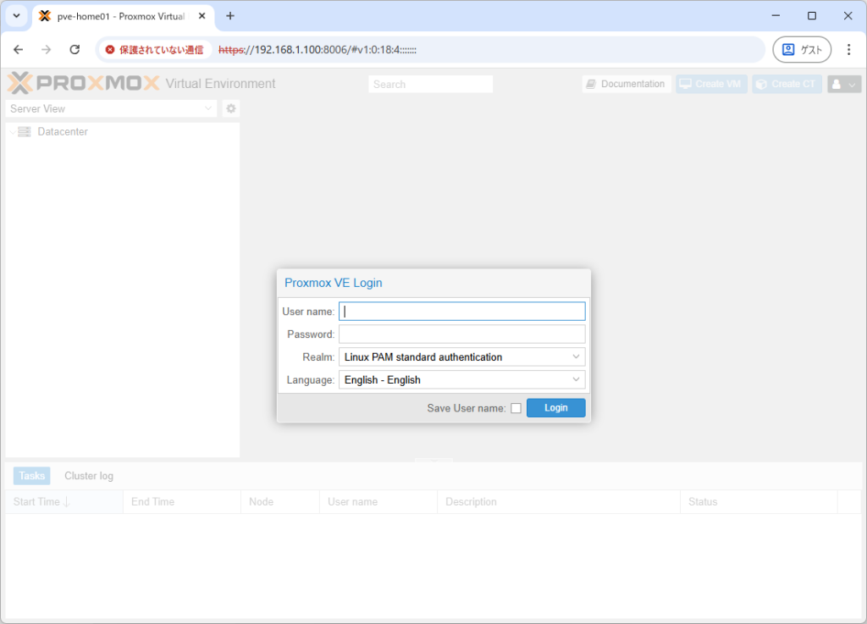Click the Documentation button
867x624 pixels.
tap(626, 84)
